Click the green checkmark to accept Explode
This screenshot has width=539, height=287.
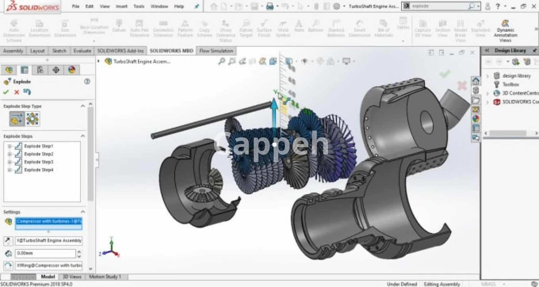pyautogui.click(x=6, y=92)
